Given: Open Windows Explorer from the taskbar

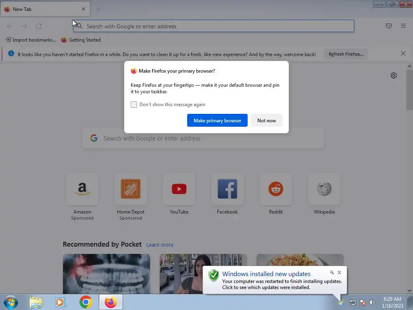Looking at the screenshot, I should (x=36, y=302).
